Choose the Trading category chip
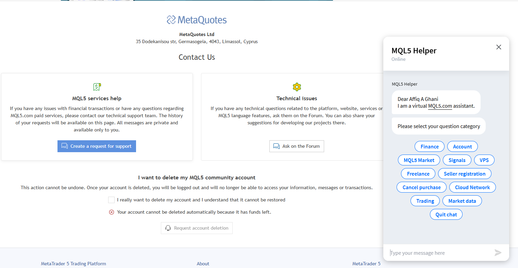This screenshot has height=268, width=518. tap(425, 201)
